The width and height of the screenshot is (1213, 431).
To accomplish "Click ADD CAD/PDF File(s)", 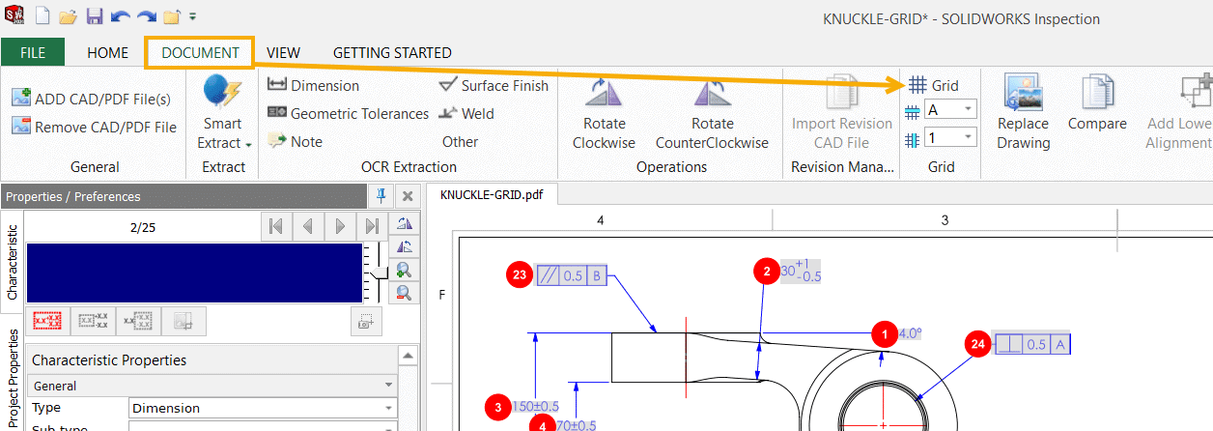I will click(x=91, y=99).
